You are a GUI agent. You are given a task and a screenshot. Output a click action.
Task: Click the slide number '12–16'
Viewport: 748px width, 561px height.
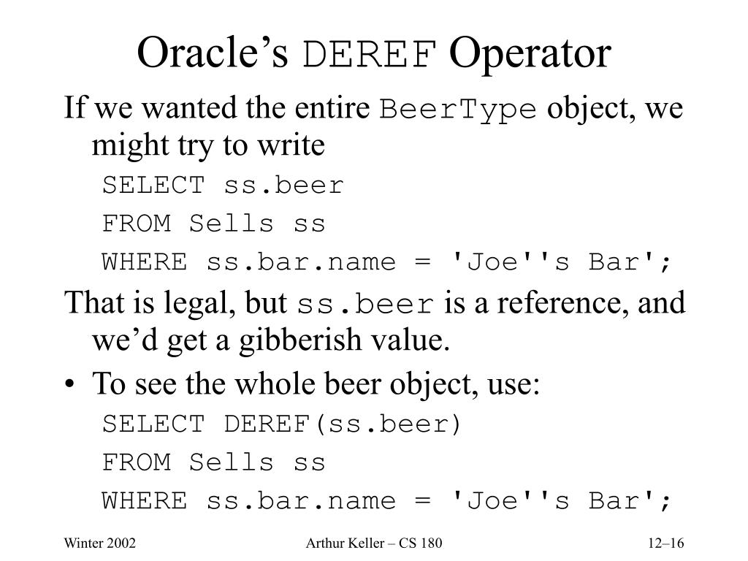(666, 543)
